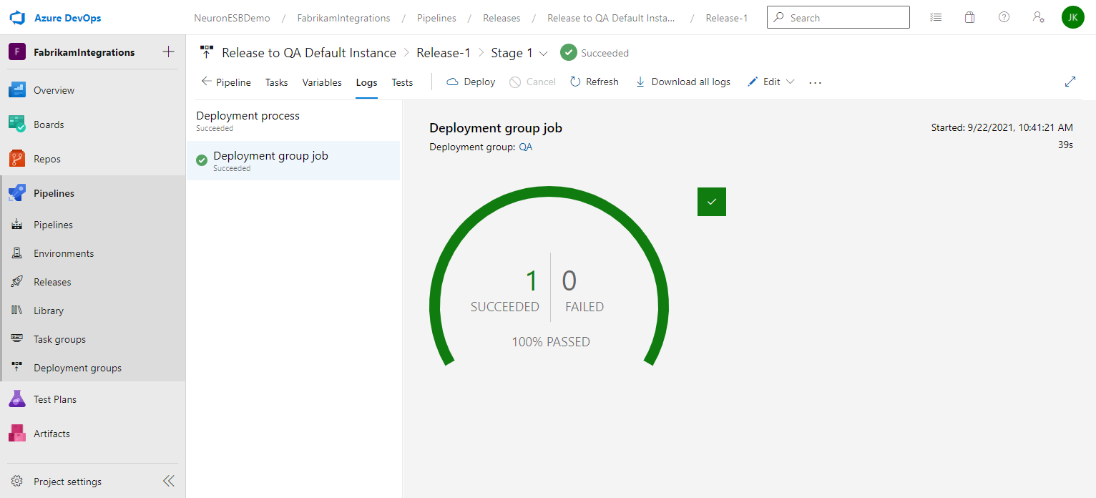1096x498 pixels.
Task: Open the Pipelines sub-item icon
Action: click(17, 225)
